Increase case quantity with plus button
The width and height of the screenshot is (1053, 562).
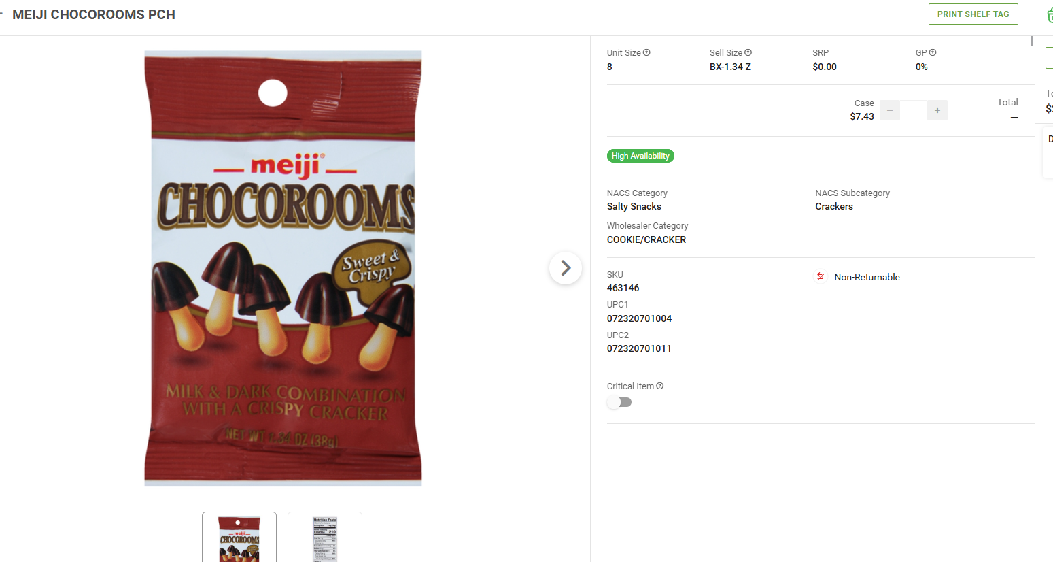tap(937, 110)
